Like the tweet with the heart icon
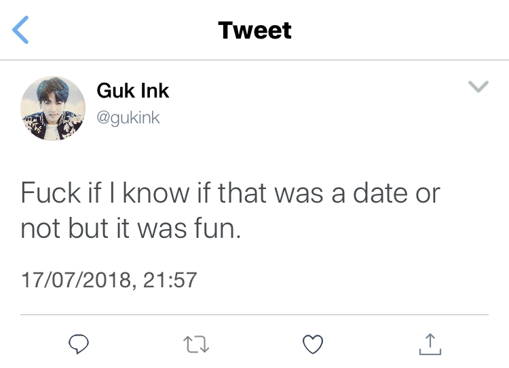This screenshot has height=368, width=509. pos(312,346)
